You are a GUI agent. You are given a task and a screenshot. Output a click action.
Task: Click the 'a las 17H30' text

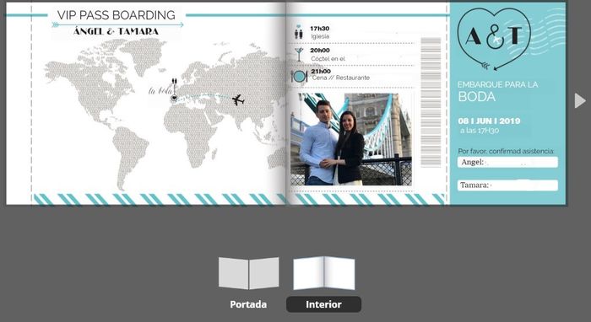pyautogui.click(x=479, y=131)
